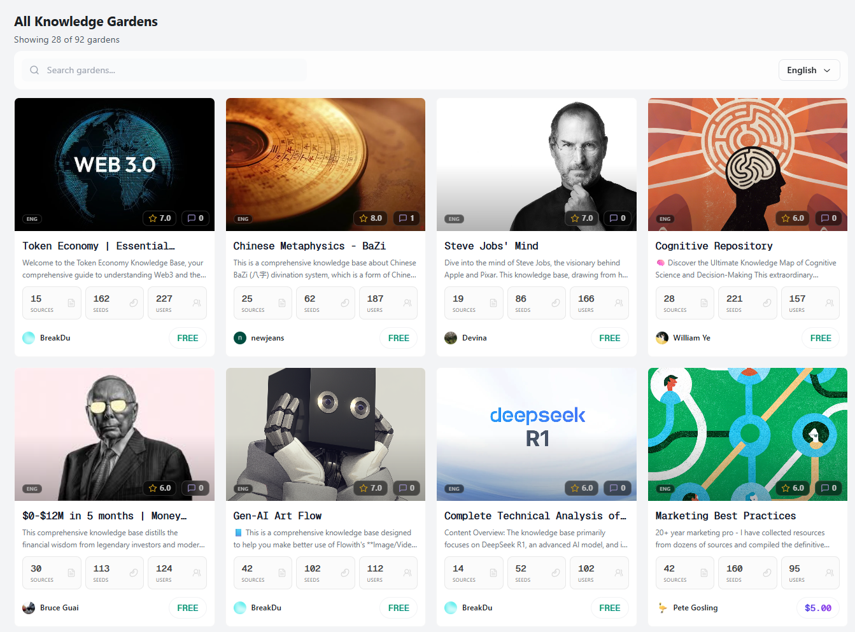
Task: Click the 8.0 star rating on Chinese Metaphysics
Action: click(x=371, y=218)
